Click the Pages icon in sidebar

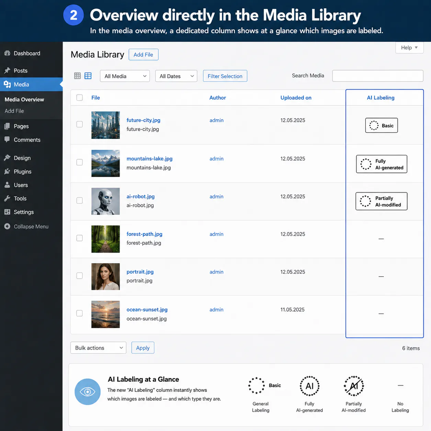[7, 126]
